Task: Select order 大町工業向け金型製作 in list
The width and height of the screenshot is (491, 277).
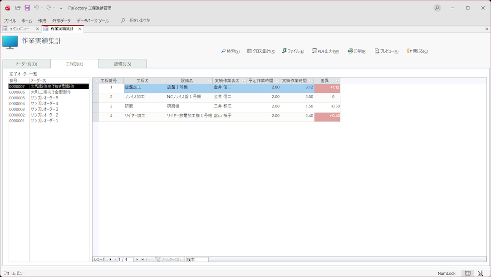Action: coord(50,92)
